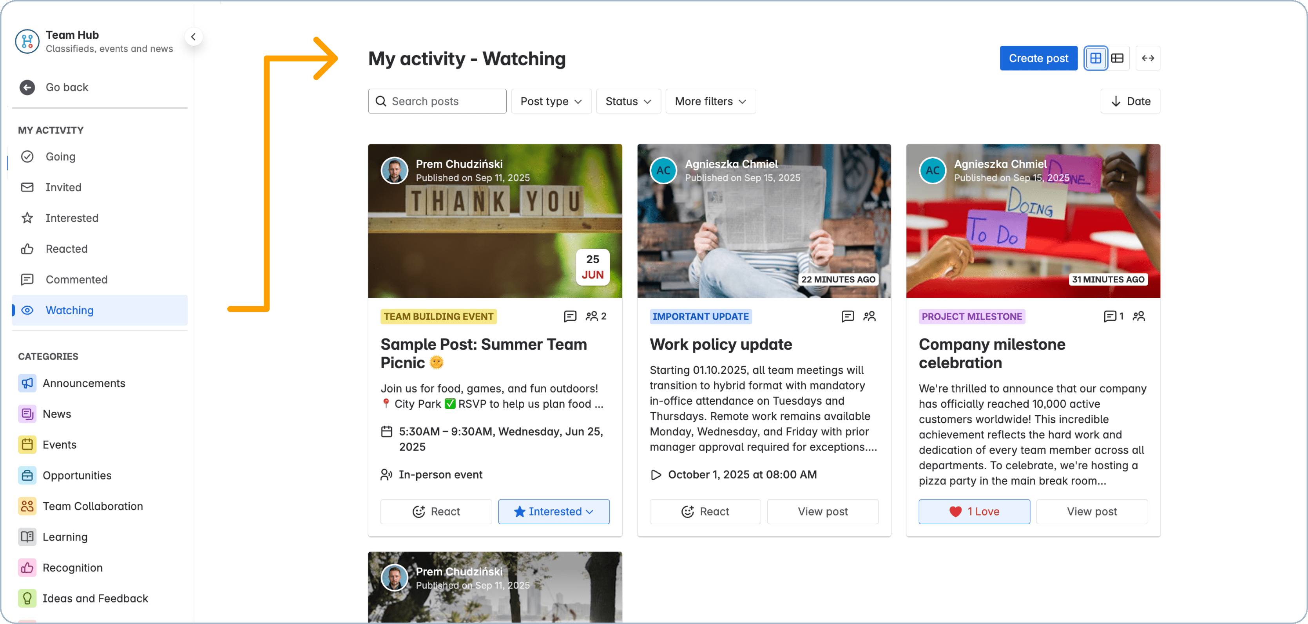Click the Reacted thumbs-up icon
Image resolution: width=1308 pixels, height=624 pixels.
click(27, 249)
